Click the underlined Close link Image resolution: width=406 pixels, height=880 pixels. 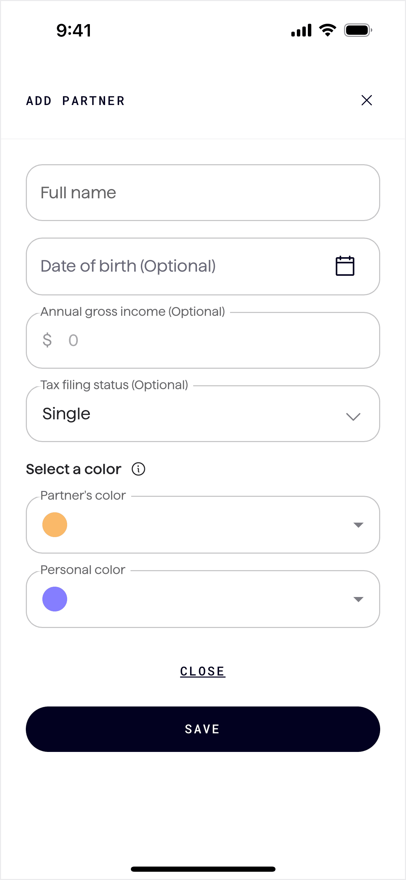202,671
